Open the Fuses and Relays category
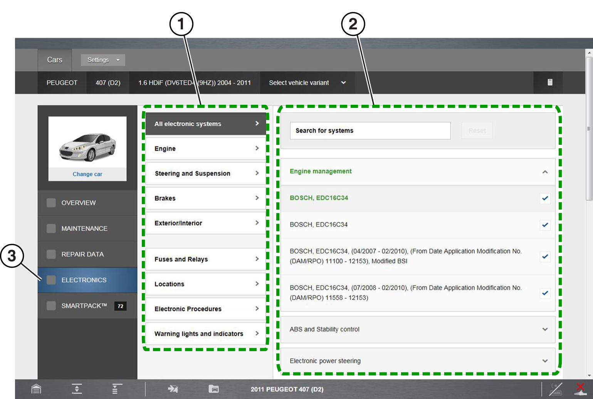The height and width of the screenshot is (399, 593). point(206,259)
